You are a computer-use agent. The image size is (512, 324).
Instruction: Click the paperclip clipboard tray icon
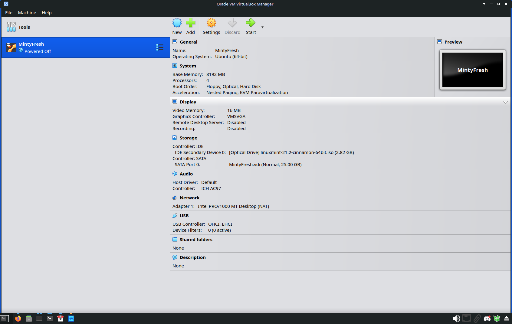(477, 318)
